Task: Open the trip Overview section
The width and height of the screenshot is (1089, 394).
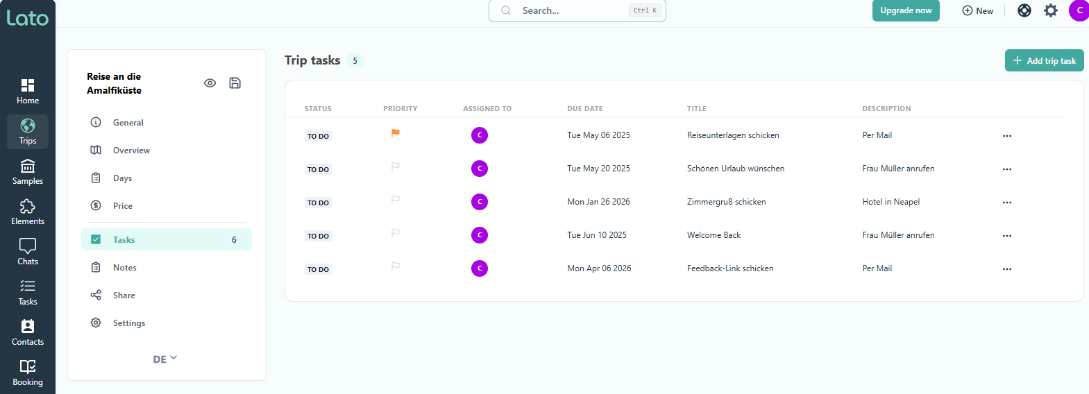Action: 131,151
